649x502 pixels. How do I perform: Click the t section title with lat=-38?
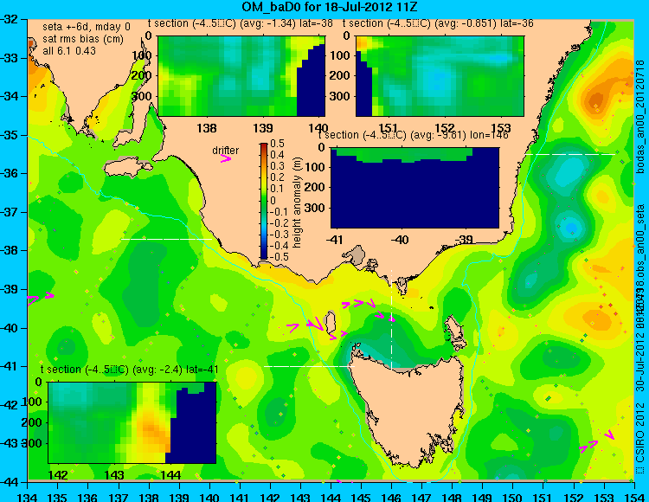point(240,23)
